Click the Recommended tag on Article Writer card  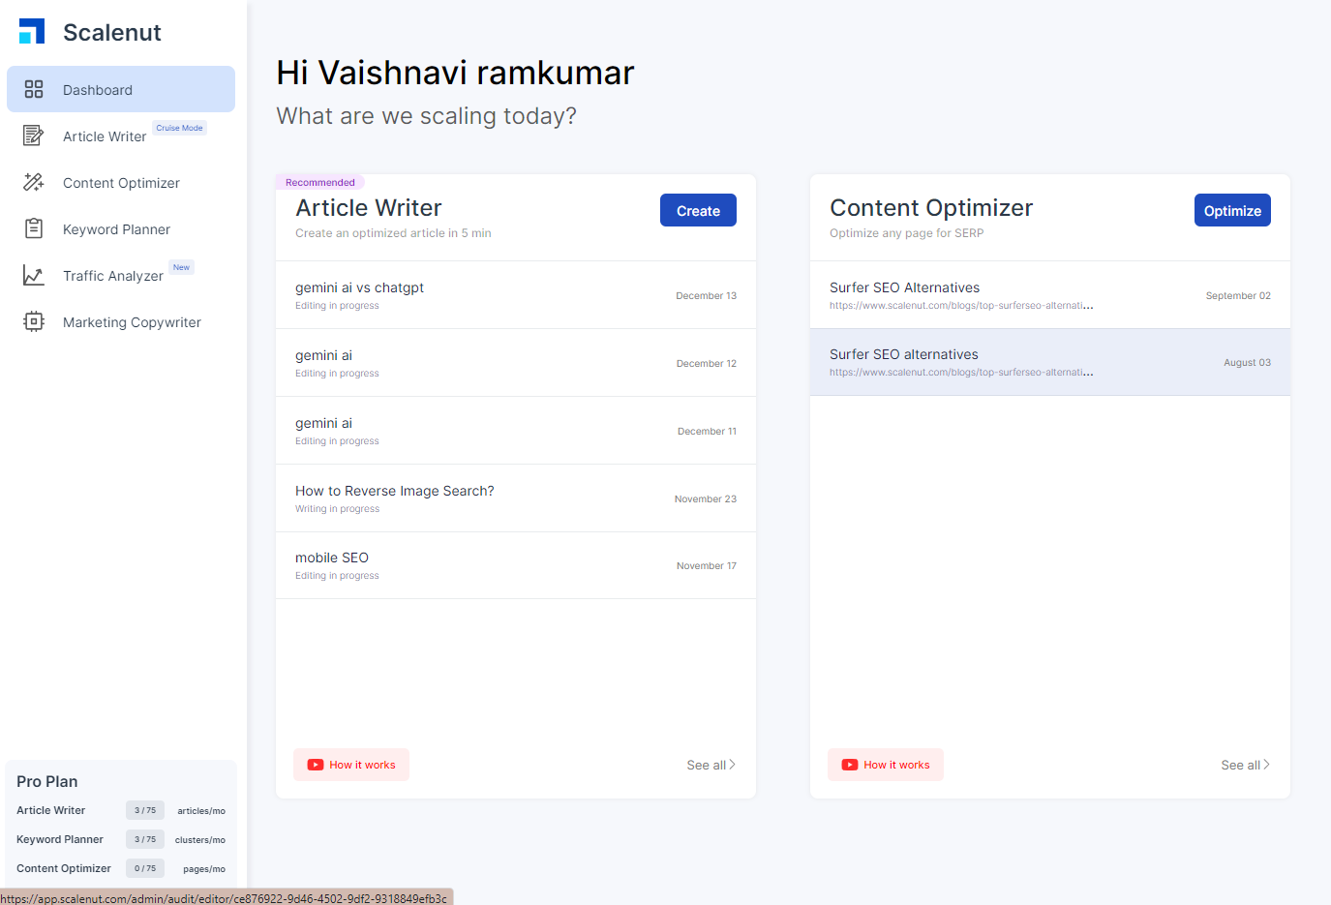pyautogui.click(x=320, y=182)
